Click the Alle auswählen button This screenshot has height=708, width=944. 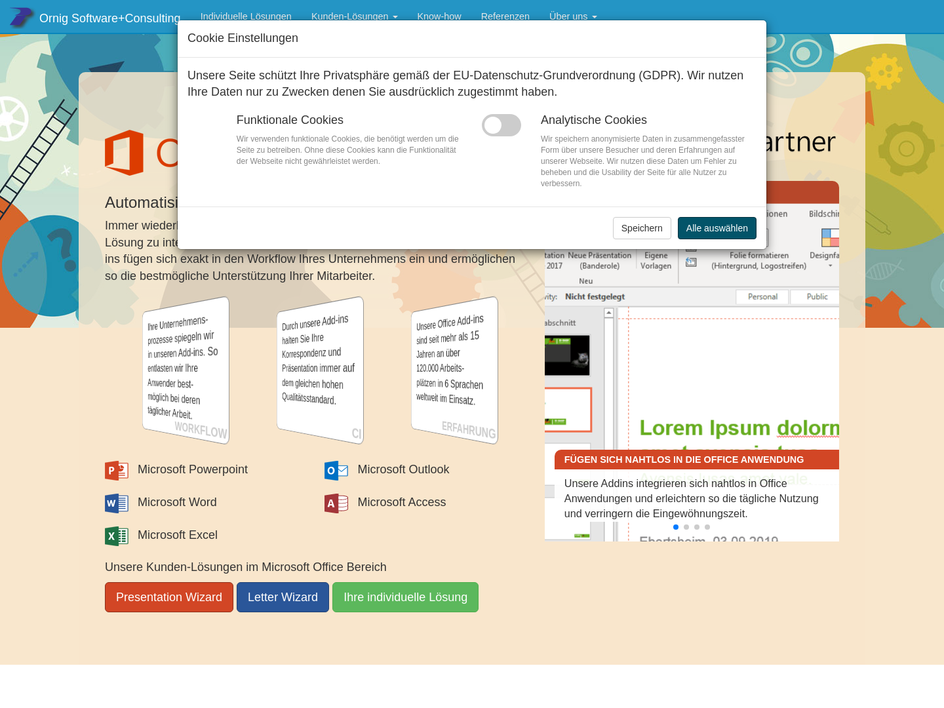click(x=717, y=228)
